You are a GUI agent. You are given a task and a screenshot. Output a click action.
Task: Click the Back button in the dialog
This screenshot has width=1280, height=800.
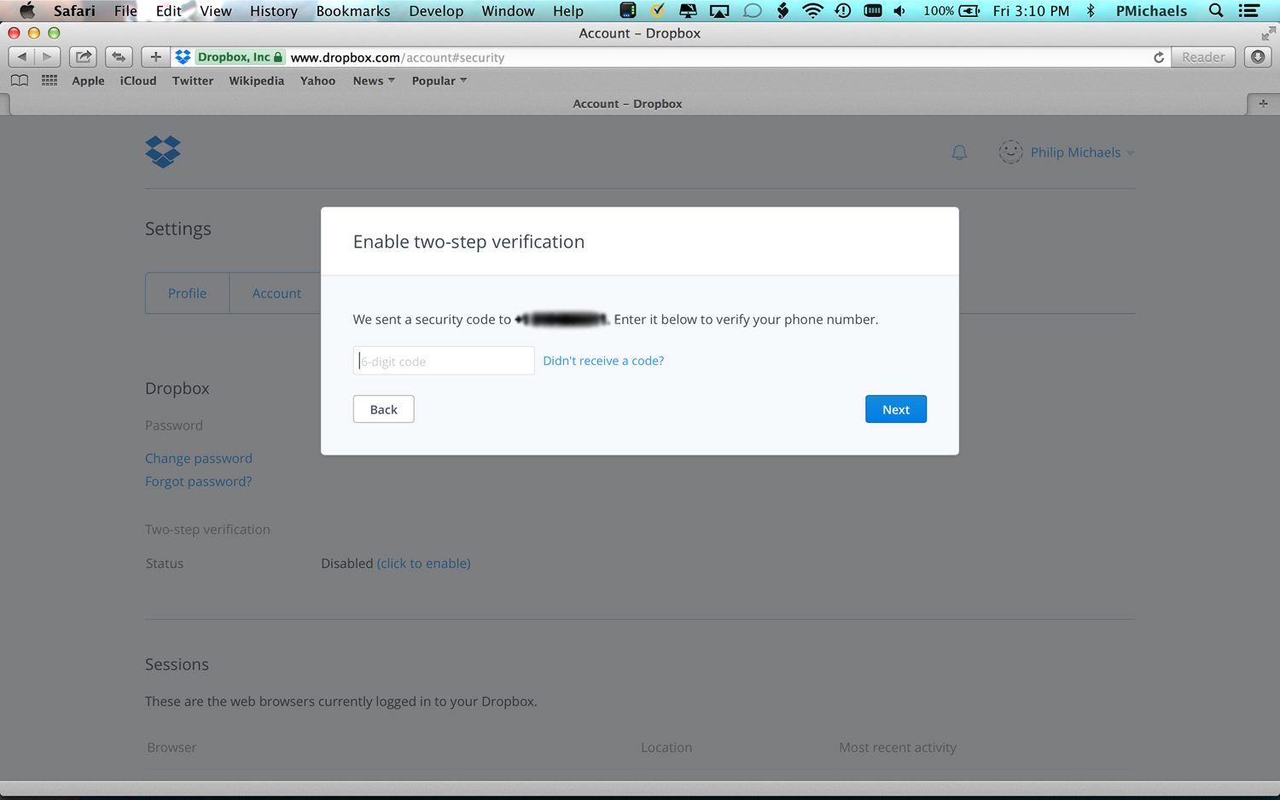pos(383,409)
